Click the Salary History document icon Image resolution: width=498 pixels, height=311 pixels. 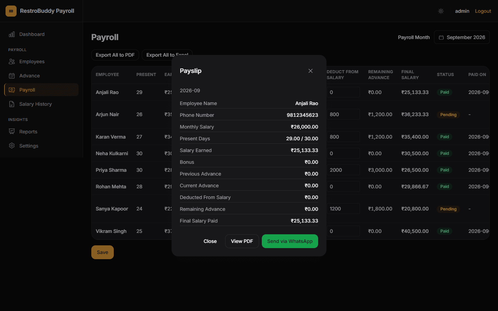(x=12, y=104)
